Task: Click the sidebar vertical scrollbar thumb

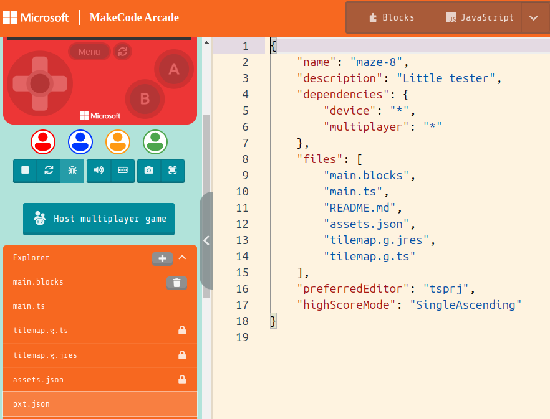Action: [206, 207]
